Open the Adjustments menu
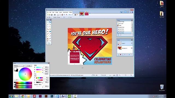The height and width of the screenshot is (98, 175). pos(66,12)
